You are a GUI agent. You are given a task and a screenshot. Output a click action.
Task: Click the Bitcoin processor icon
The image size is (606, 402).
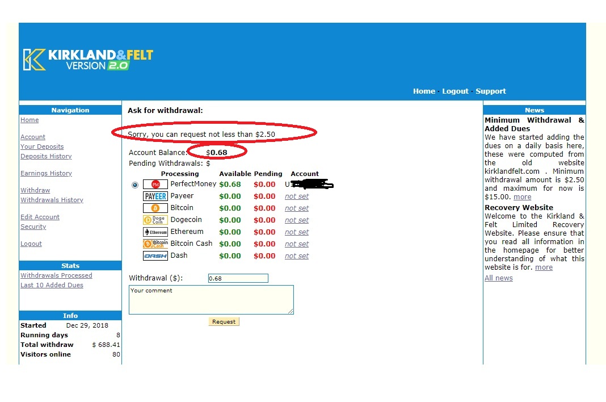[155, 208]
